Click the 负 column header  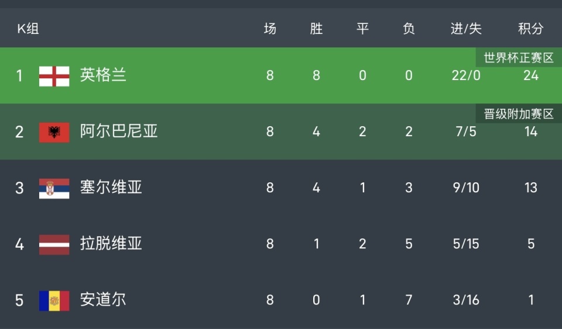409,29
